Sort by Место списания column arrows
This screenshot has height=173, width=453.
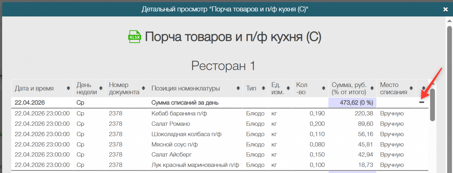(411, 88)
